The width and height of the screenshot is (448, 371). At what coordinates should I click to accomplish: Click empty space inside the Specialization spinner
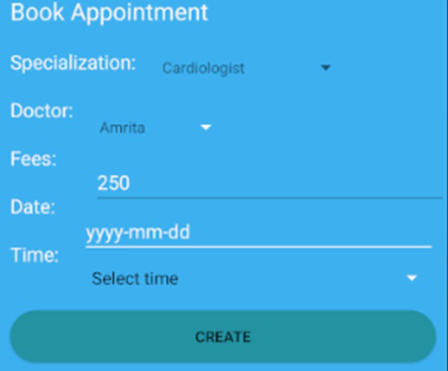[282, 68]
